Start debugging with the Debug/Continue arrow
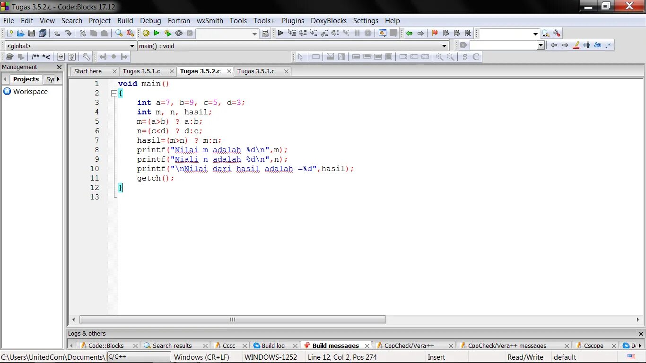Image resolution: width=646 pixels, height=363 pixels. 280,33
